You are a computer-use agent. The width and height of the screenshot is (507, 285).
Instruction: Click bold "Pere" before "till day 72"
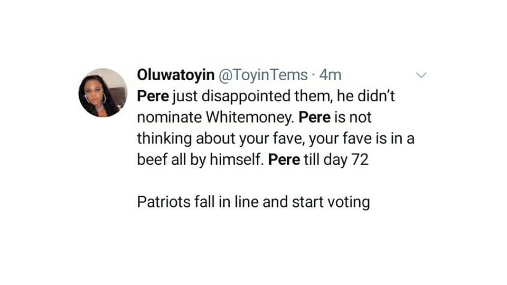pyautogui.click(x=284, y=159)
